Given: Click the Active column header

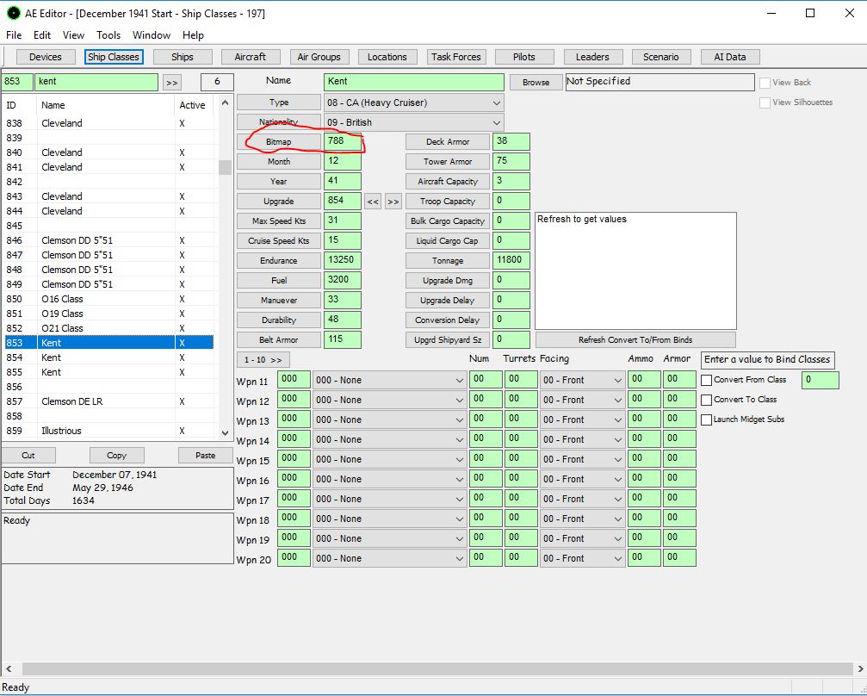Looking at the screenshot, I should [x=192, y=105].
